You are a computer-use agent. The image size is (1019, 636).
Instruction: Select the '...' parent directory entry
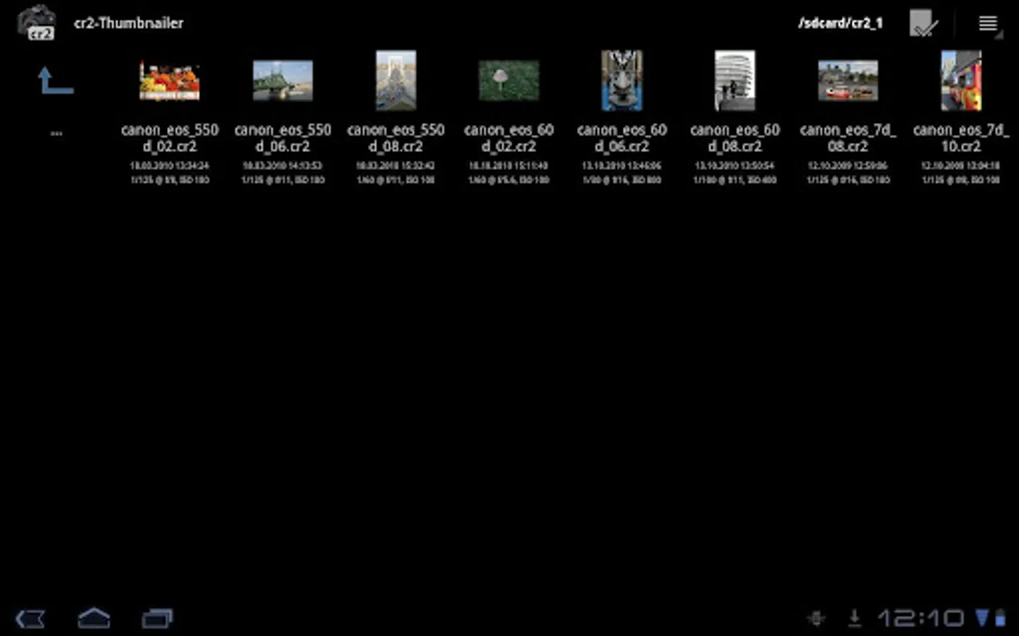(x=56, y=133)
